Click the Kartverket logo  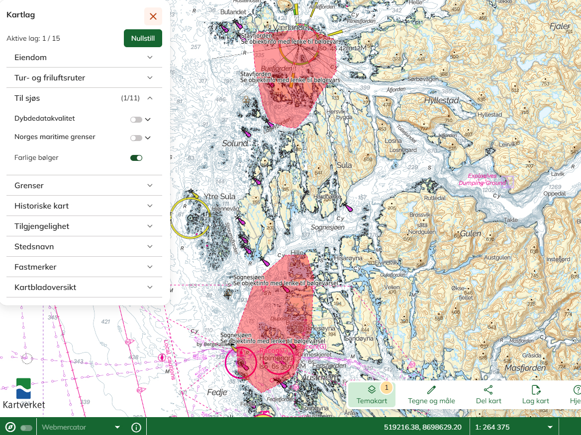pyautogui.click(x=24, y=393)
